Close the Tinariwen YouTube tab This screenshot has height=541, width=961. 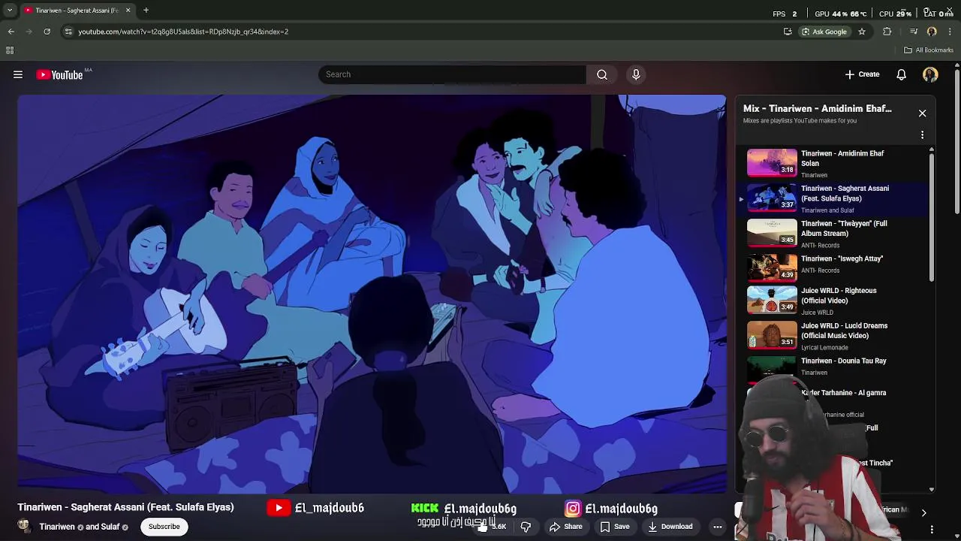[x=128, y=11]
